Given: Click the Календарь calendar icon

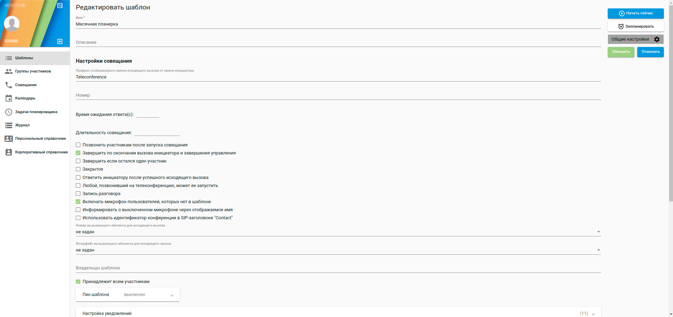Looking at the screenshot, I should [9, 98].
